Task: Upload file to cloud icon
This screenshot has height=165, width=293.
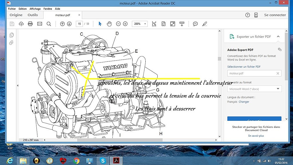Action: pos(21,24)
